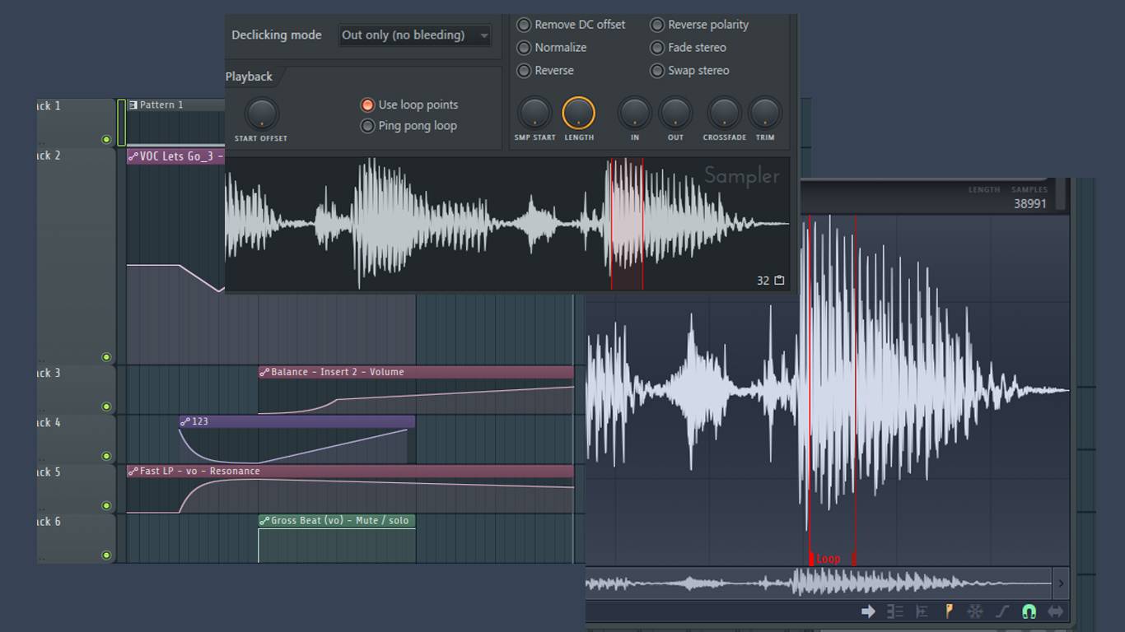This screenshot has height=632, width=1125.
Task: Enable the Normalize option
Action: [x=524, y=48]
